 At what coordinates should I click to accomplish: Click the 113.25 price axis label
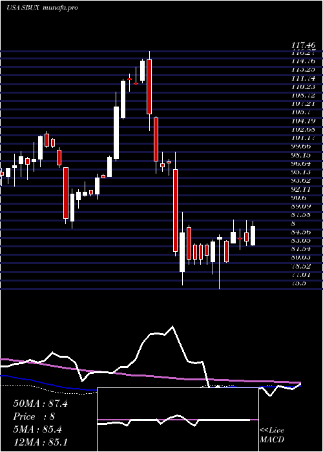click(304, 70)
